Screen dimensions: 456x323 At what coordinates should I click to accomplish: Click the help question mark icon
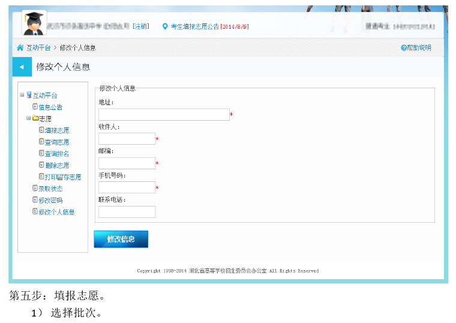pos(404,48)
